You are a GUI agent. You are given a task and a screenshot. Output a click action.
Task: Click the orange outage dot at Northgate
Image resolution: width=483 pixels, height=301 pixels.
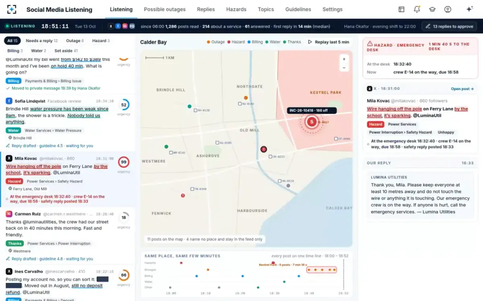(246, 98)
